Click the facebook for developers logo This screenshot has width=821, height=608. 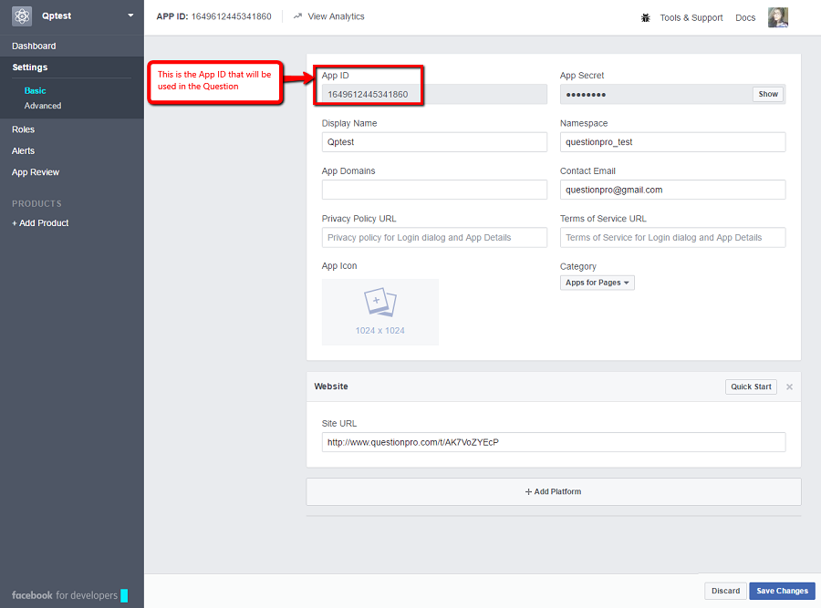pos(69,595)
